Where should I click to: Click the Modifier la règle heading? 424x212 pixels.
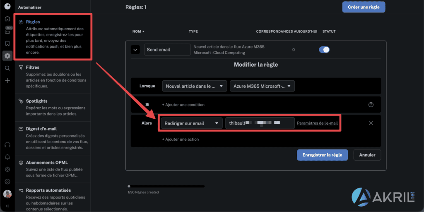(x=256, y=65)
